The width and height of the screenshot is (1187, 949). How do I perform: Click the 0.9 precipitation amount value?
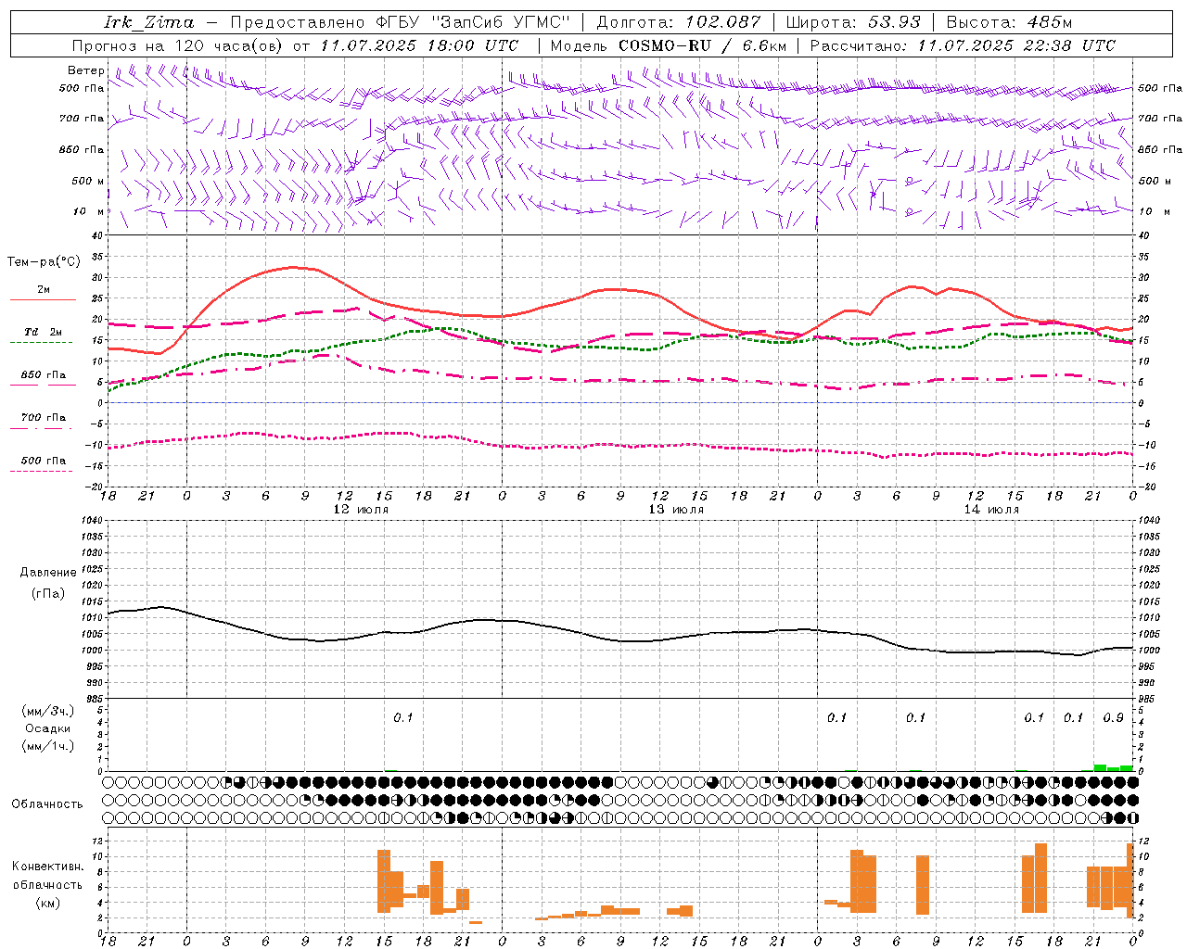pyautogui.click(x=1114, y=717)
